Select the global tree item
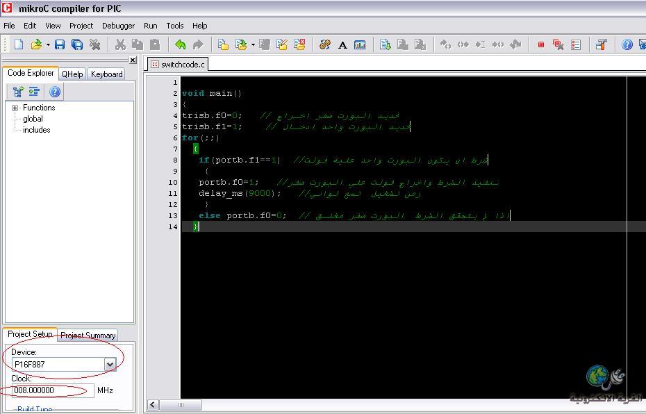This screenshot has width=646, height=414. coord(33,119)
